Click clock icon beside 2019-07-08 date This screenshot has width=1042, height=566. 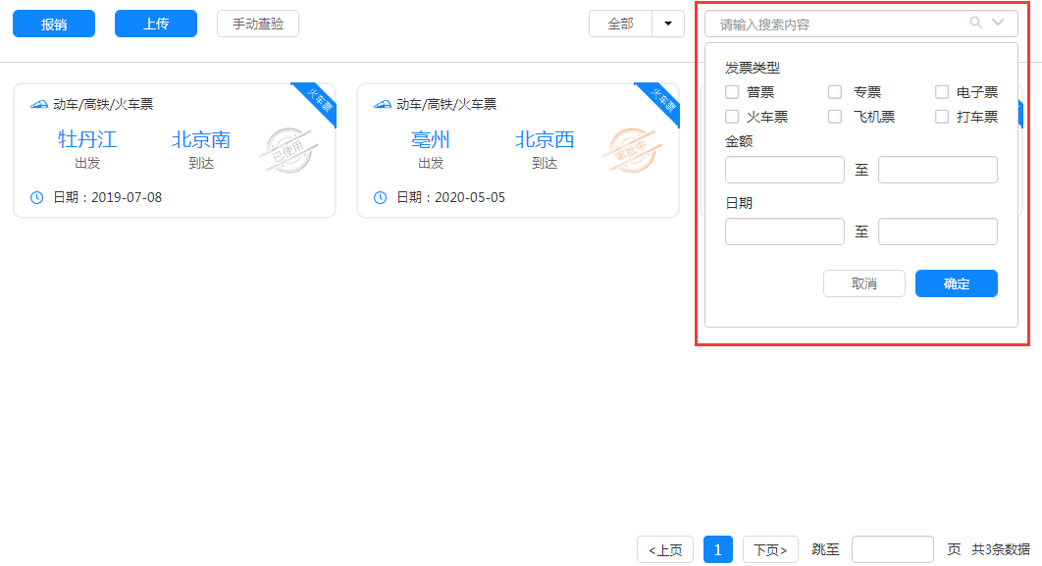(37, 197)
